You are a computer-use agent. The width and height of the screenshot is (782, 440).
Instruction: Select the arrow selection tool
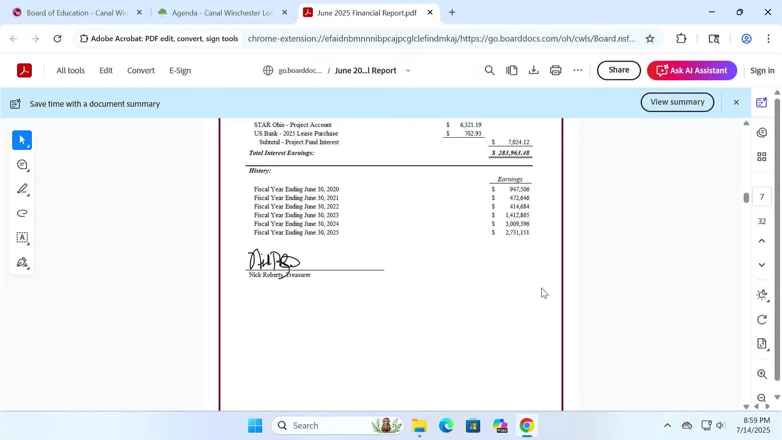point(22,140)
